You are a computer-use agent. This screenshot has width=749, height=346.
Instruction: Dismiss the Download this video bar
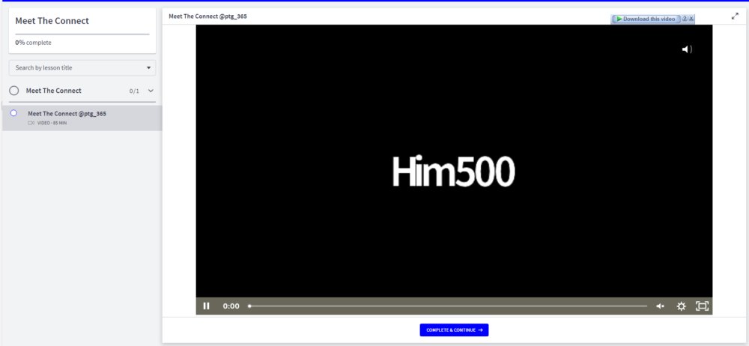691,19
